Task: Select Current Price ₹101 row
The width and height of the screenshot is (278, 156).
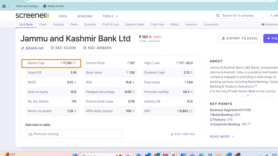Action: 110,63
